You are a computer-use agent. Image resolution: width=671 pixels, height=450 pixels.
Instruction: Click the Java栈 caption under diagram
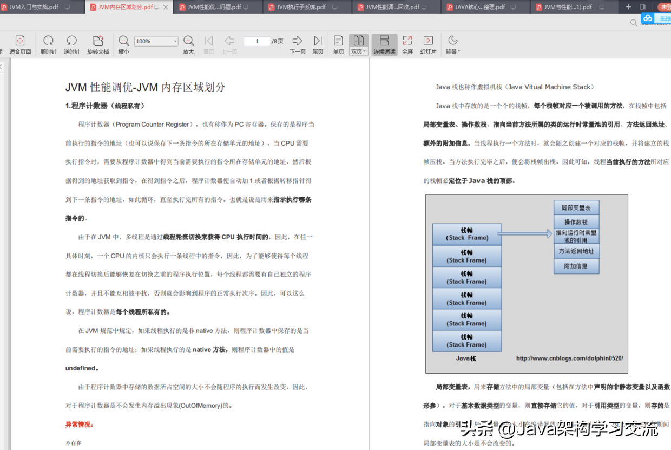coord(466,358)
